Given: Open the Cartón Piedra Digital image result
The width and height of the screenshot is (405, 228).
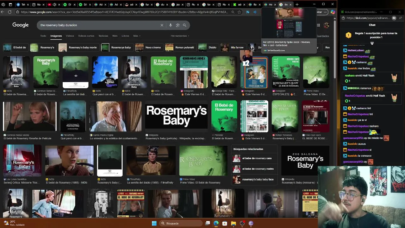Looking at the screenshot, I should click(115, 117).
